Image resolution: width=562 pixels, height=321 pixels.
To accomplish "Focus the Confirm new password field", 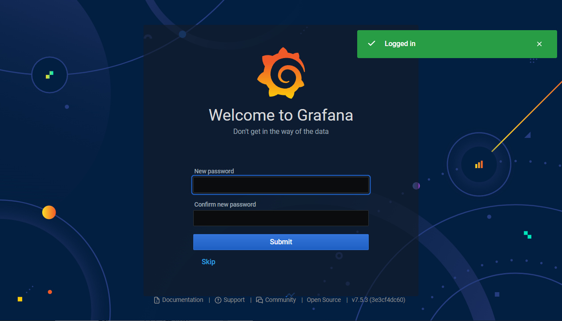I will pyautogui.click(x=281, y=218).
